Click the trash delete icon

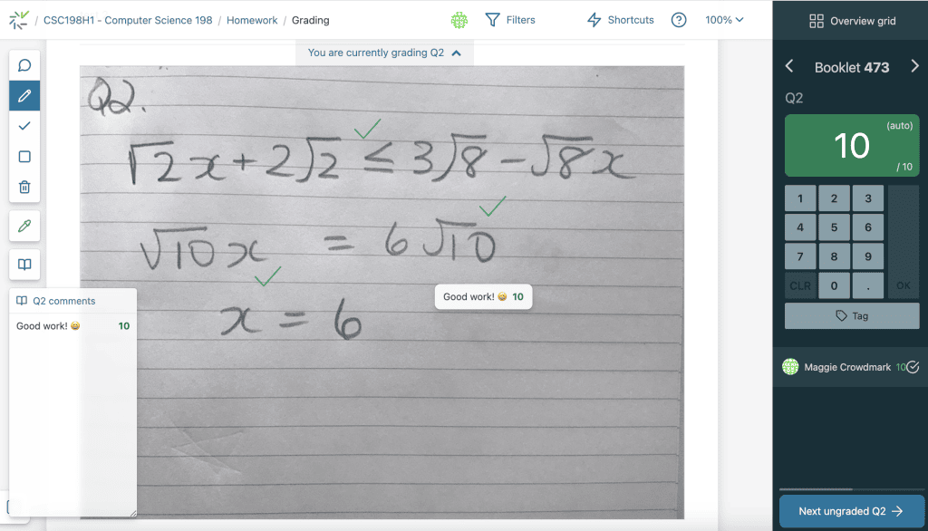pos(24,188)
